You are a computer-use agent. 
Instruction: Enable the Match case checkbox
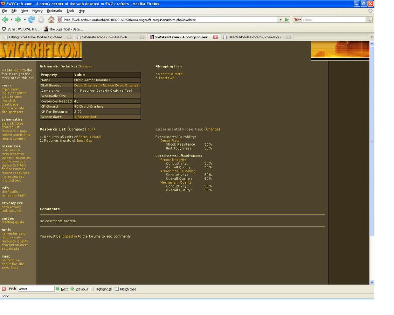tap(117, 289)
